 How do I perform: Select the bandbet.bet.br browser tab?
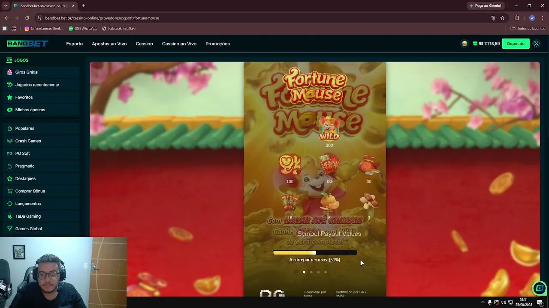[44, 6]
